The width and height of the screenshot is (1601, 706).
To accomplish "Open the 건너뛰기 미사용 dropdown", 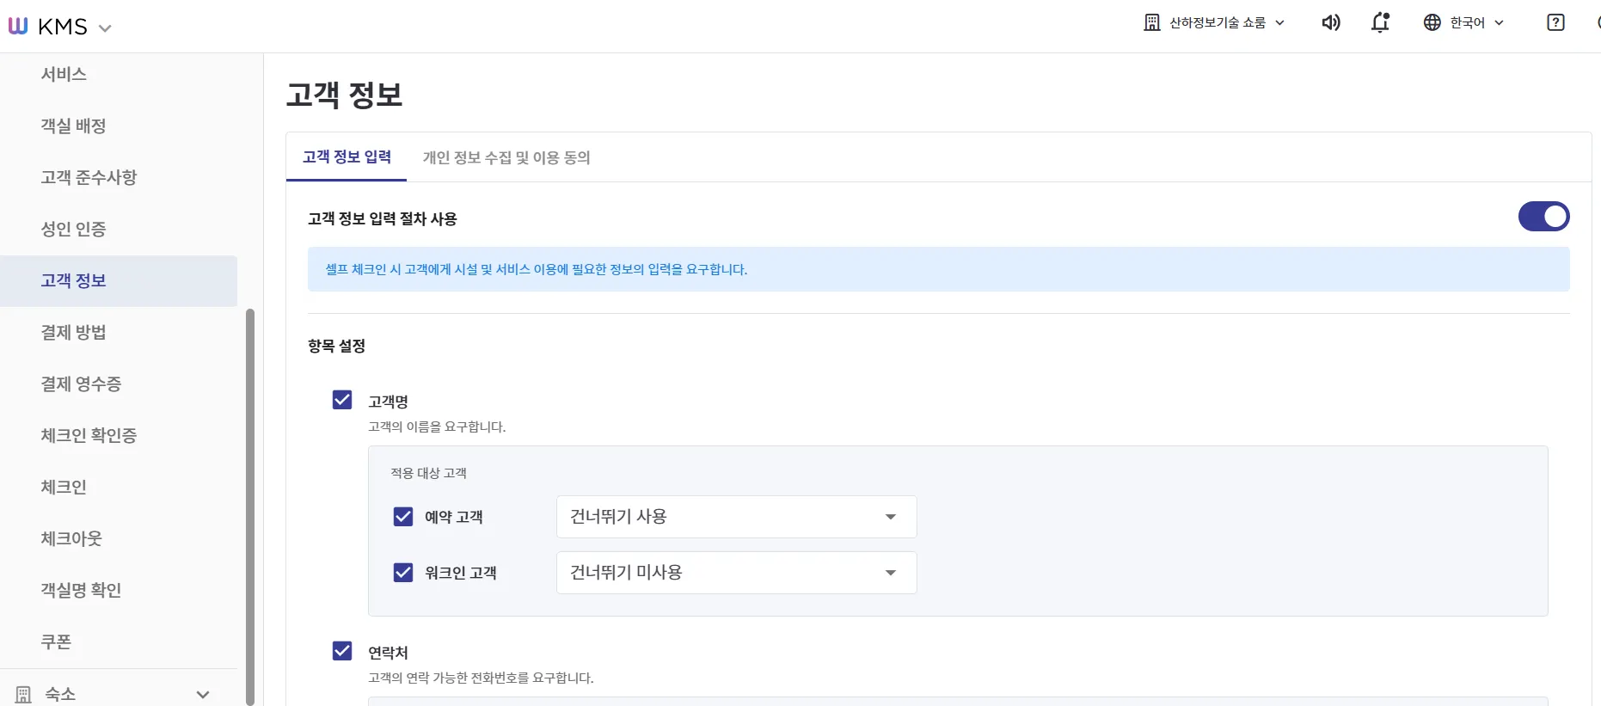I will [736, 573].
